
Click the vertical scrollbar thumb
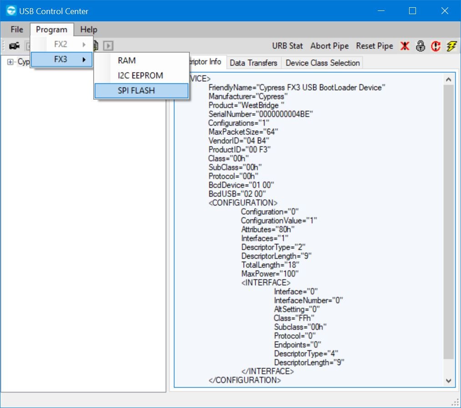coord(448,222)
